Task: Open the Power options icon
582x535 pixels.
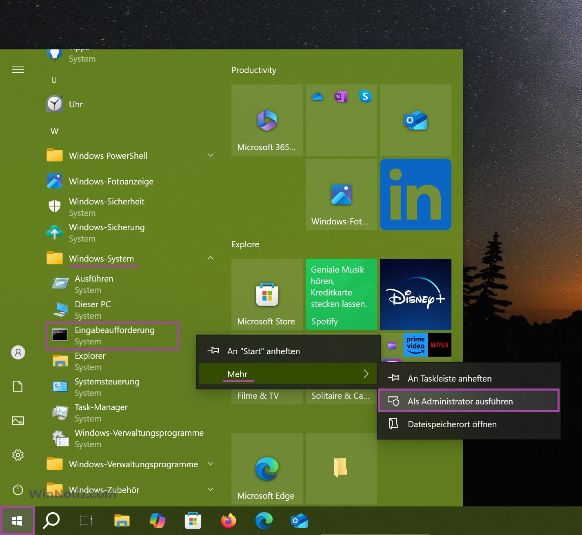Action: pyautogui.click(x=18, y=489)
